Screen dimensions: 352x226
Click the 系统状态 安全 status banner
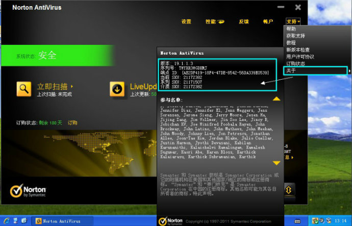(58, 55)
